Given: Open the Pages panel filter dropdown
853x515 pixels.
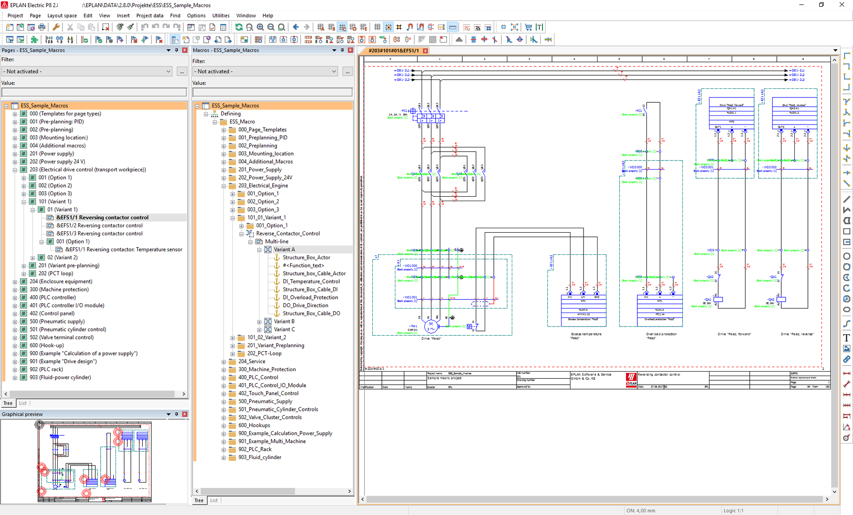Looking at the screenshot, I should click(x=168, y=71).
